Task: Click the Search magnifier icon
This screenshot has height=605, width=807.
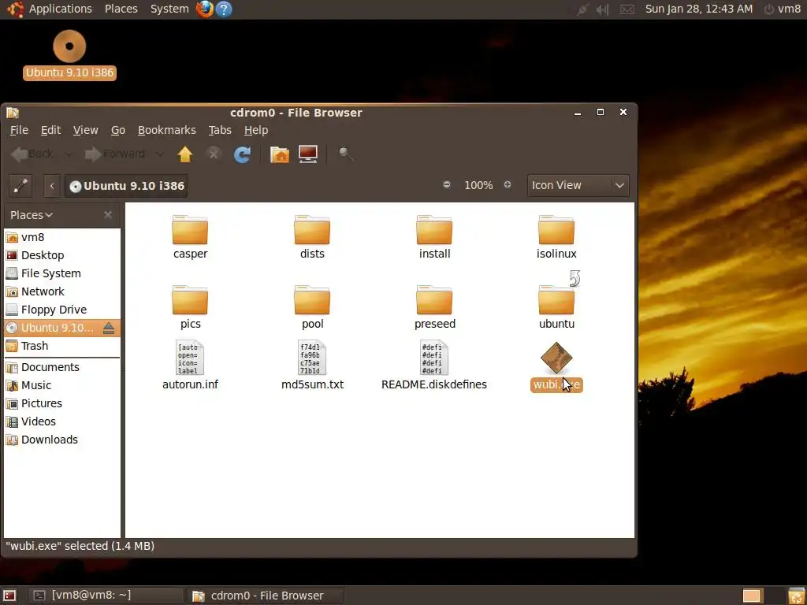Action: tap(346, 154)
